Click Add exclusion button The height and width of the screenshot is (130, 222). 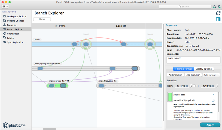coord(193,75)
